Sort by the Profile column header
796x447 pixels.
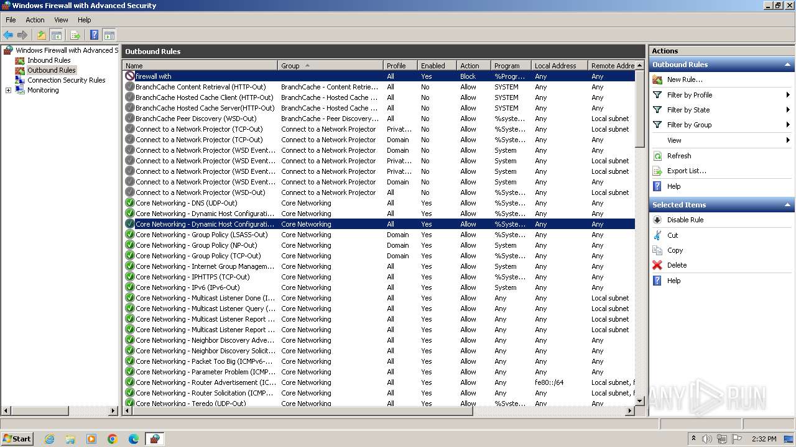pyautogui.click(x=400, y=66)
